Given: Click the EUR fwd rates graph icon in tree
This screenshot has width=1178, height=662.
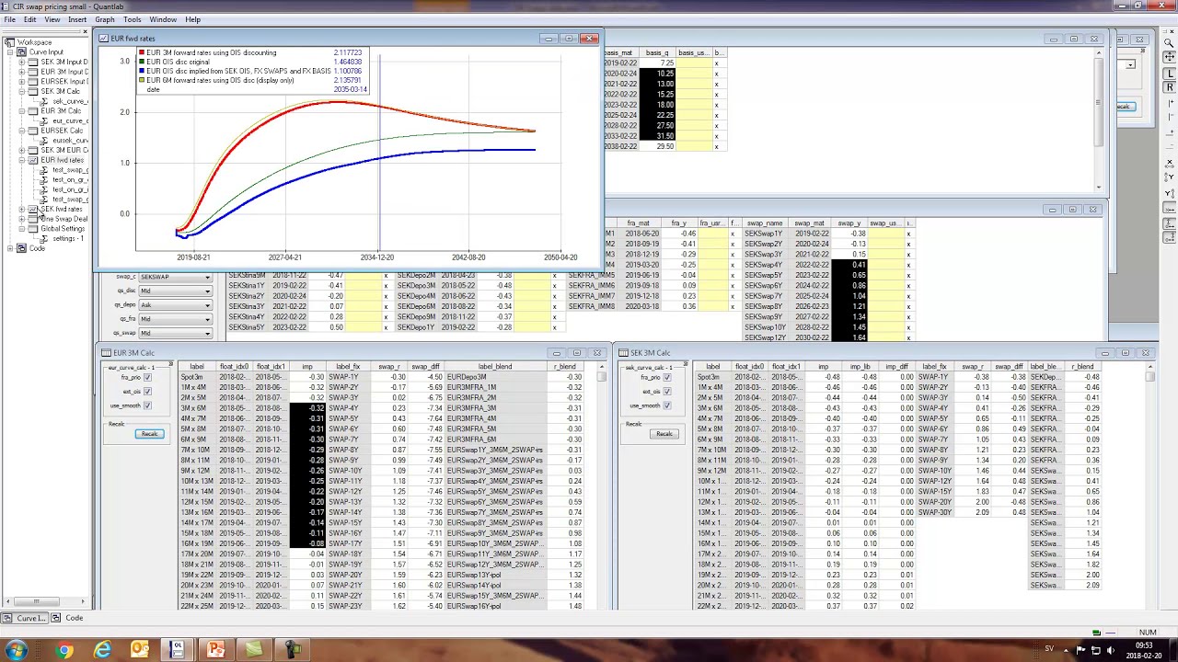Looking at the screenshot, I should tap(33, 160).
